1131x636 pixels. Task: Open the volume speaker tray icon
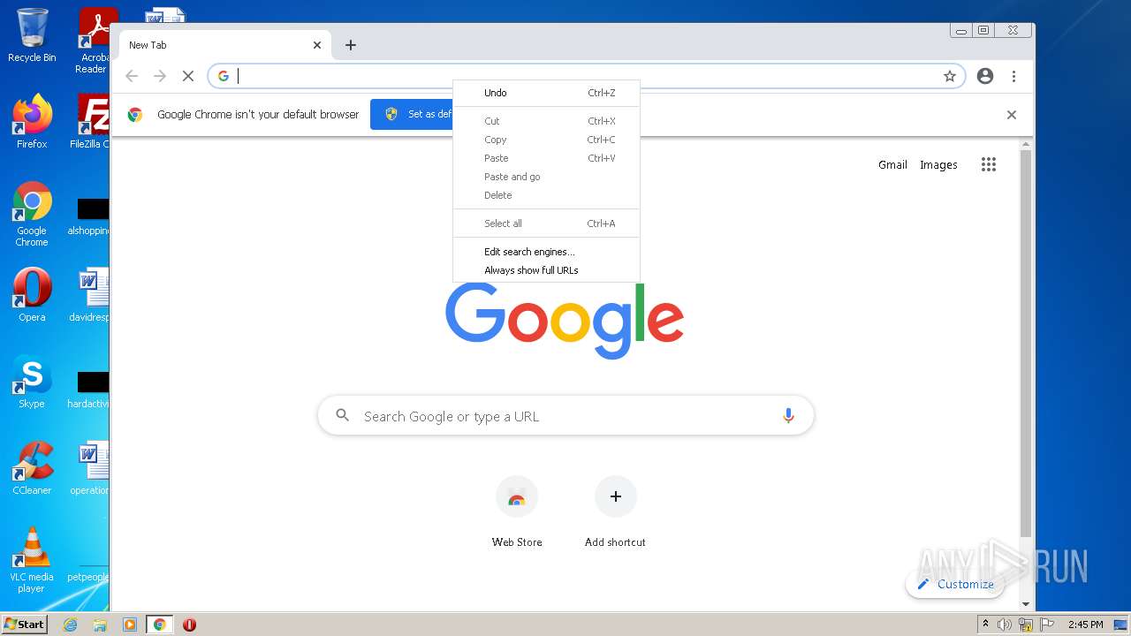1005,625
